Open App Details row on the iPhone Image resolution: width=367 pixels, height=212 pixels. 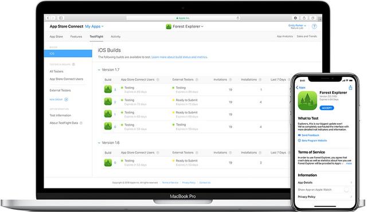pyautogui.click(x=325, y=183)
